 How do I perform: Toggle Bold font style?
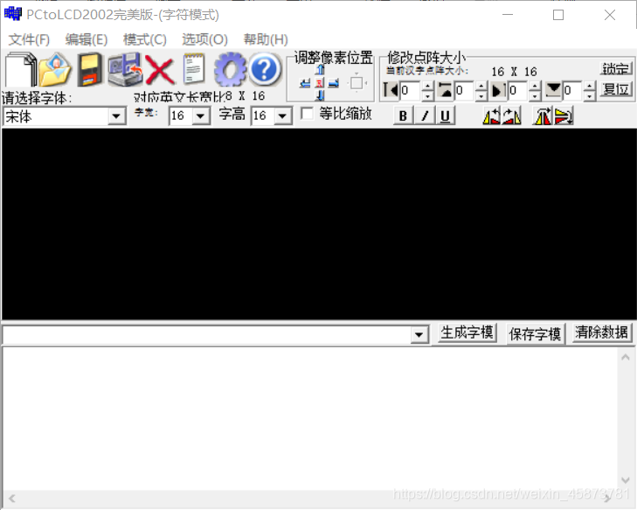coord(403,115)
